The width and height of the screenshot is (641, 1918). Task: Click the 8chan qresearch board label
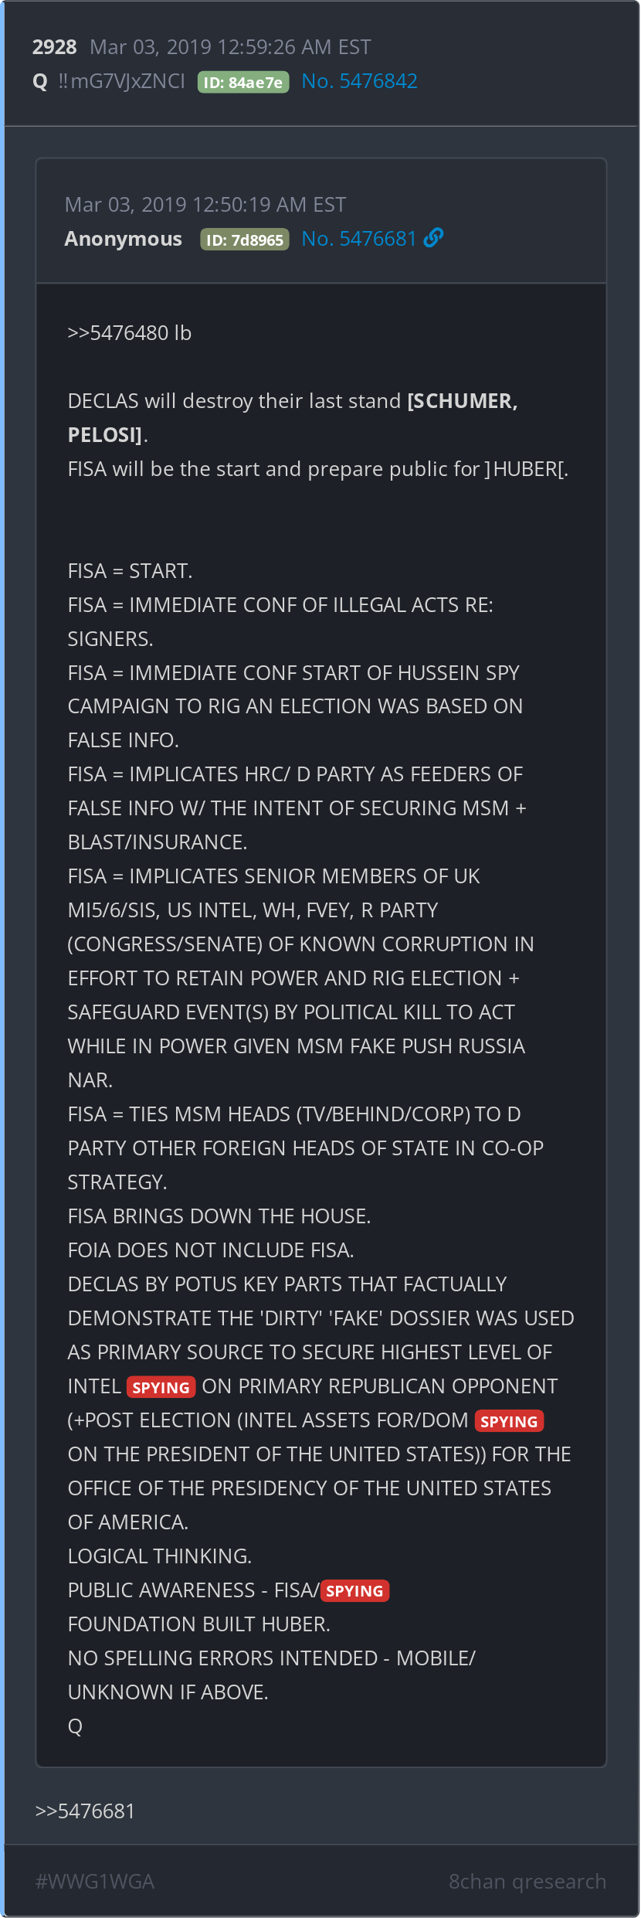pyautogui.click(x=527, y=1882)
